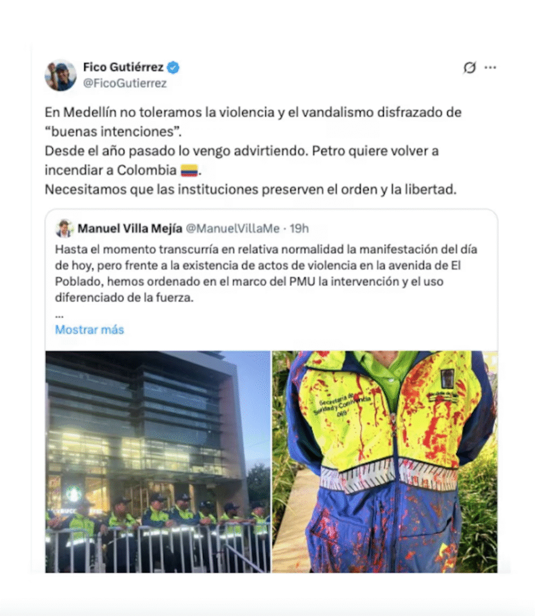Viewport: 535px width, 616px height.
Task: Open the @FicoGutierrez handle link
Action: coord(125,83)
